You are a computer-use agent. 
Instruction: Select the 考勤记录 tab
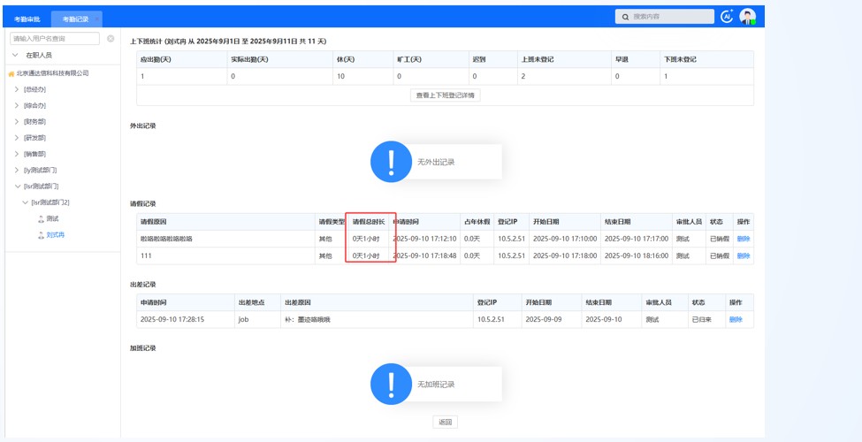click(x=76, y=19)
